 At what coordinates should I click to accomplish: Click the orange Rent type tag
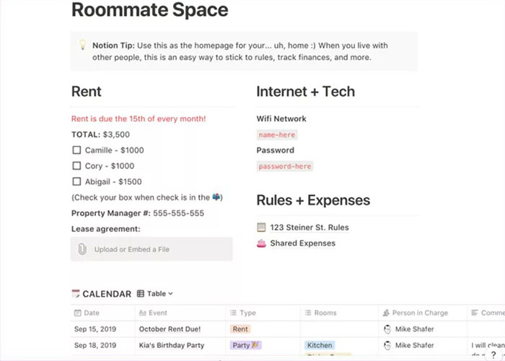click(x=240, y=329)
